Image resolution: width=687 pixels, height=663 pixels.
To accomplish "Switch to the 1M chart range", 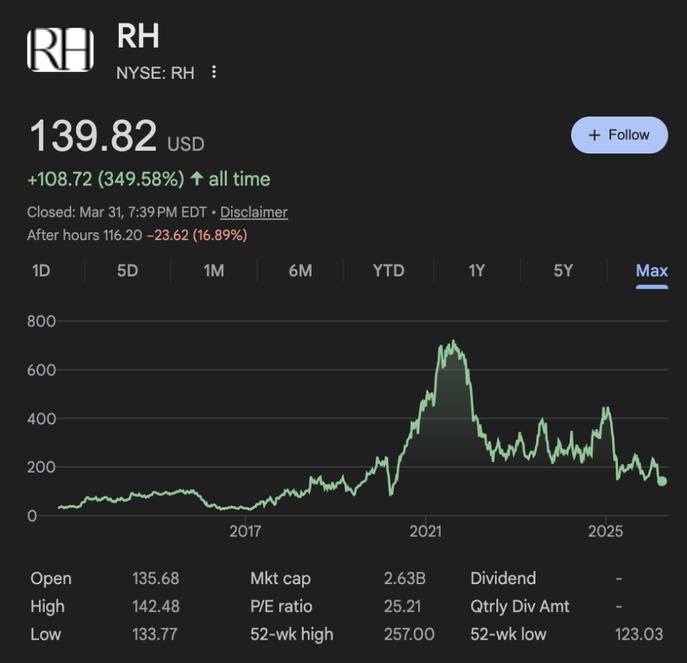I will point(214,271).
